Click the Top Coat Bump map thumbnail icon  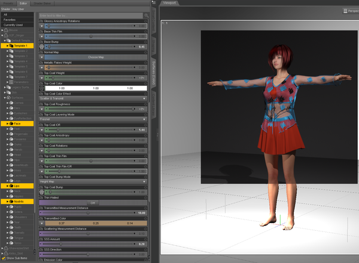tap(41, 192)
